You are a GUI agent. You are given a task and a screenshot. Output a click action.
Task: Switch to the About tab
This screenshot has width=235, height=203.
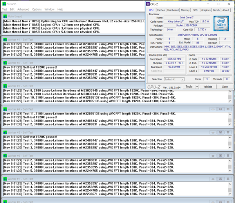[226, 10]
